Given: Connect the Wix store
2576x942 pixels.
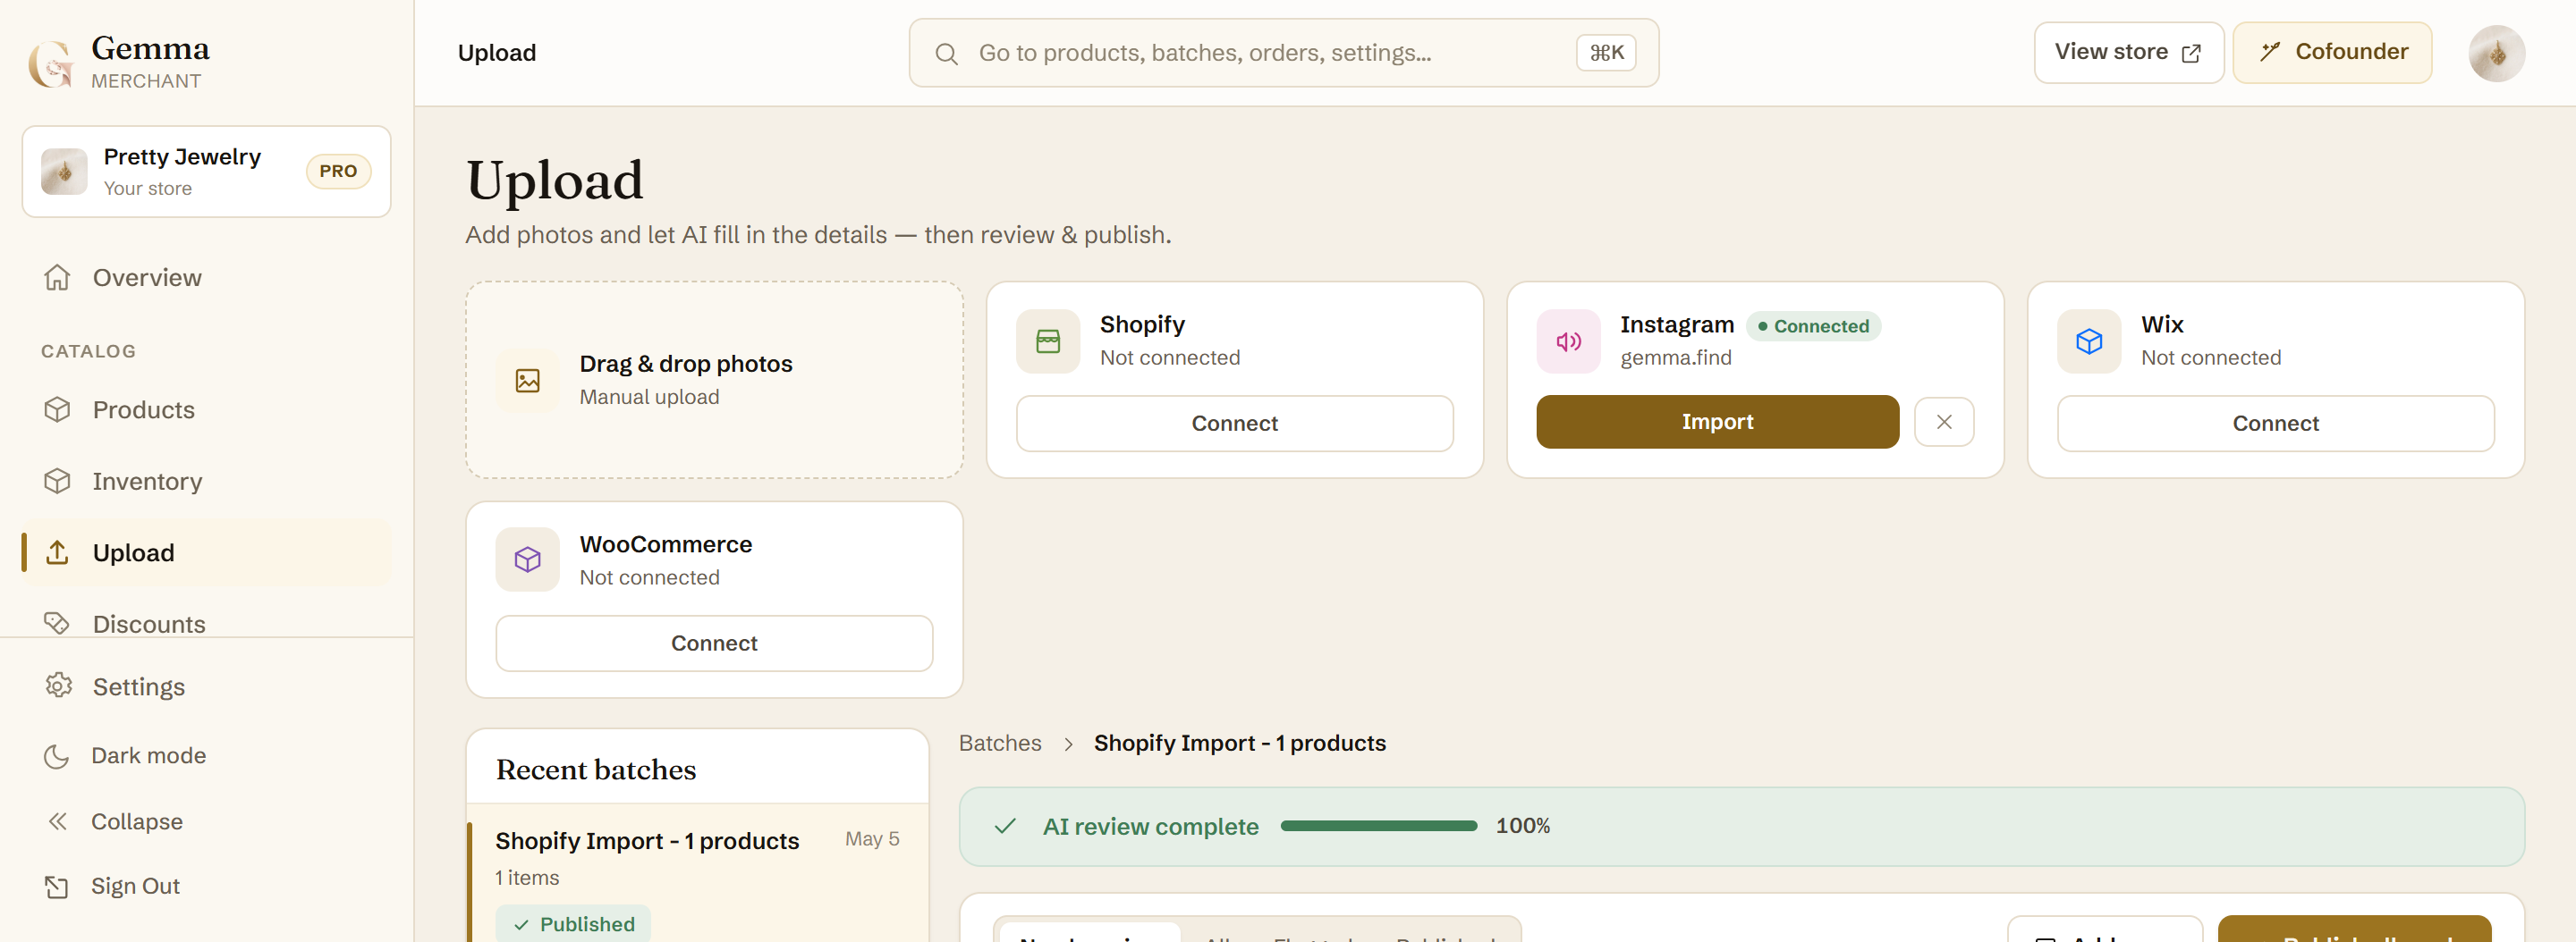Looking at the screenshot, I should 2275,424.
